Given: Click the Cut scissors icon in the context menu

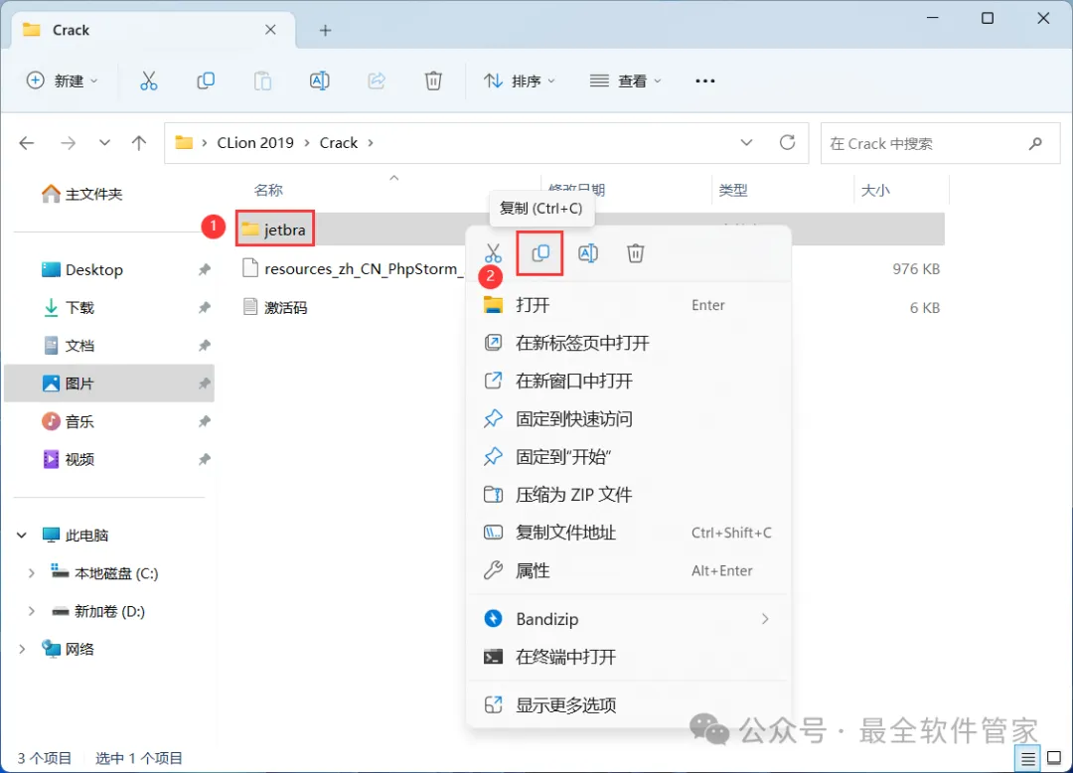Looking at the screenshot, I should coord(493,253).
